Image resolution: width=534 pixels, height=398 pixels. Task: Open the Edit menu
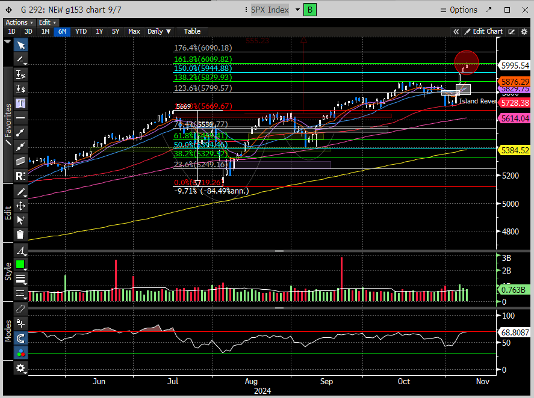(48, 22)
